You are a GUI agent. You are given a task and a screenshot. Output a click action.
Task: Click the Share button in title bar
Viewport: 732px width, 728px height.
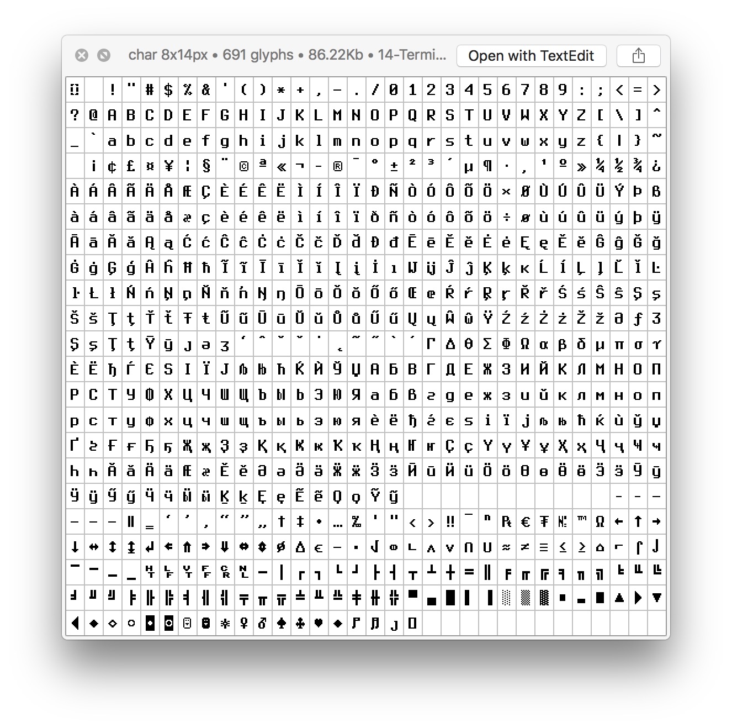pyautogui.click(x=638, y=55)
